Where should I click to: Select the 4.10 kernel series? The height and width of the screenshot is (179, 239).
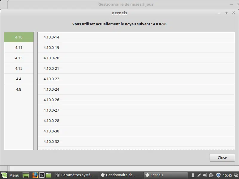pos(19,37)
